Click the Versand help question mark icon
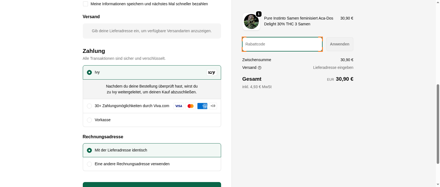Screen dimensions: 440x187 [x=260, y=67]
